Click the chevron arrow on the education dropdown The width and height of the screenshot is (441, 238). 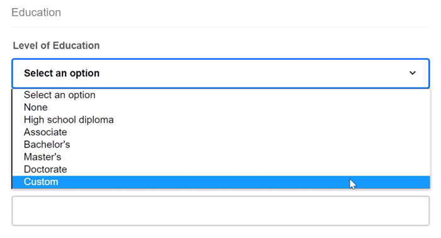click(x=412, y=73)
